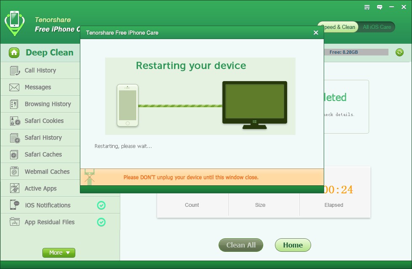412x269 pixels.
Task: Open the iOS Notifications category
Action: (61, 205)
